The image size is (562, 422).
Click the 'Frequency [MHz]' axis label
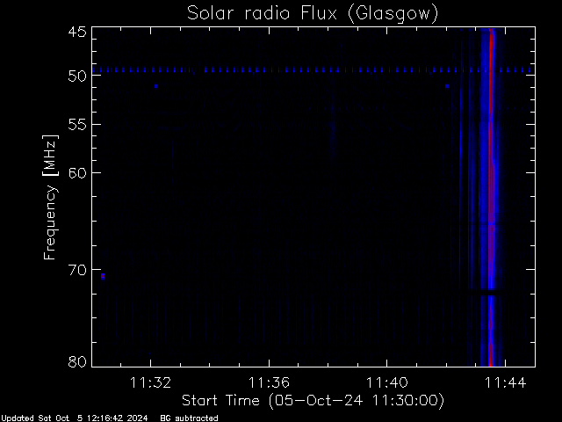point(50,197)
